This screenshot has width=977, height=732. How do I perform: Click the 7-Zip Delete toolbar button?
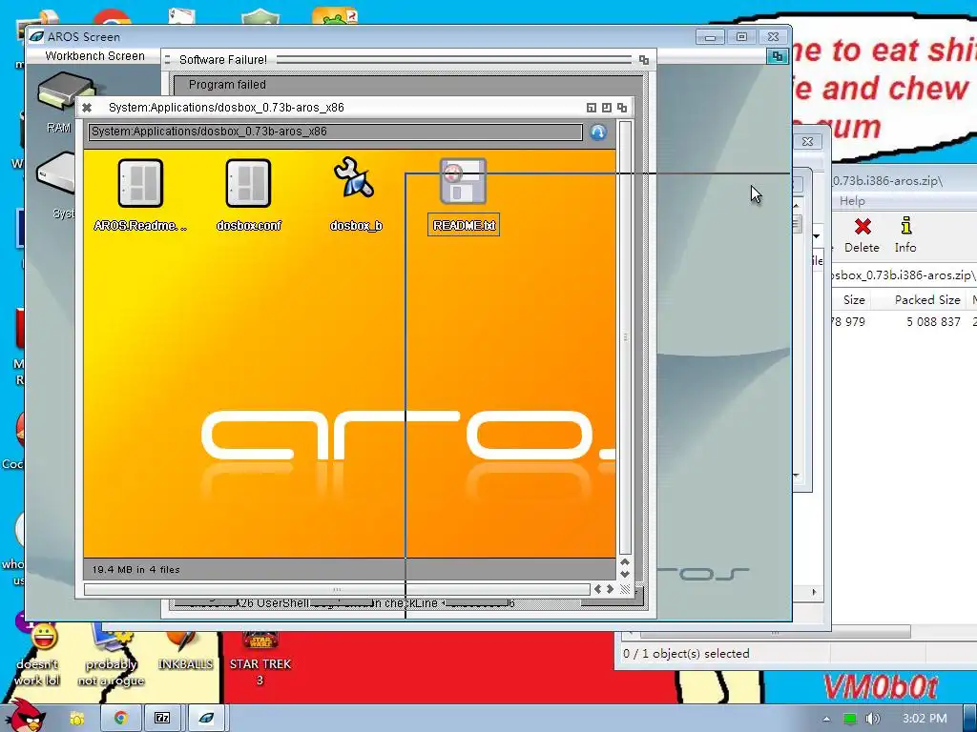point(863,234)
